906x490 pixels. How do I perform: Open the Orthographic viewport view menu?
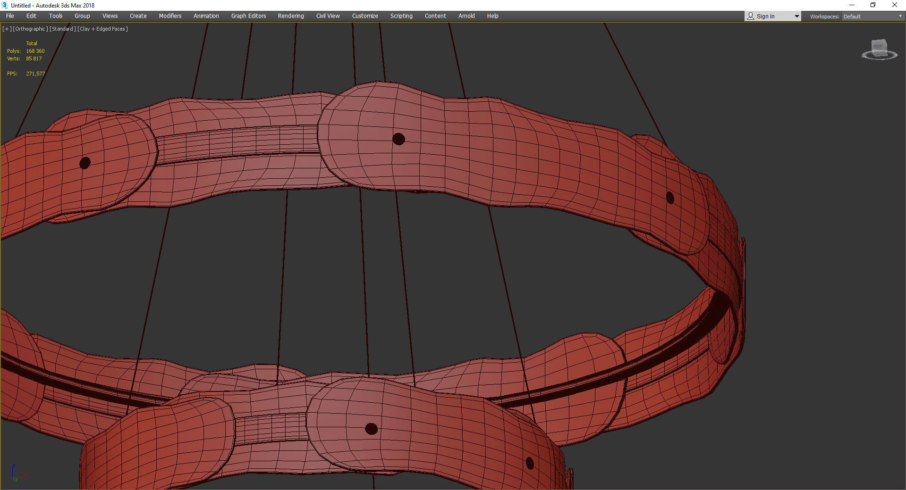[30, 29]
